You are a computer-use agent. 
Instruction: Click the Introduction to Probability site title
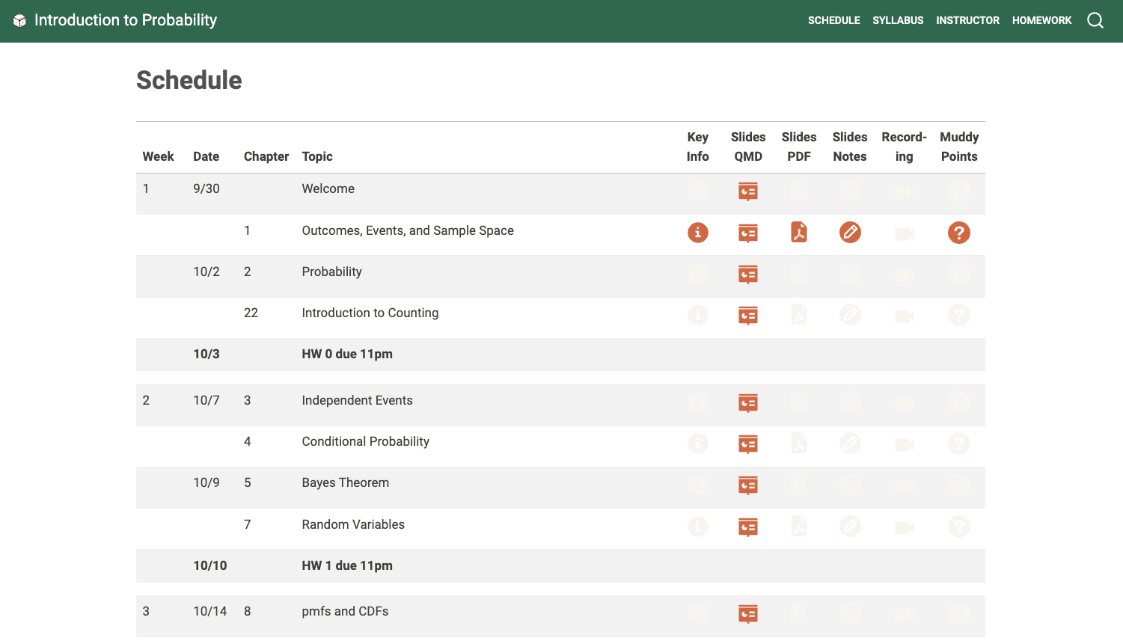(x=126, y=20)
